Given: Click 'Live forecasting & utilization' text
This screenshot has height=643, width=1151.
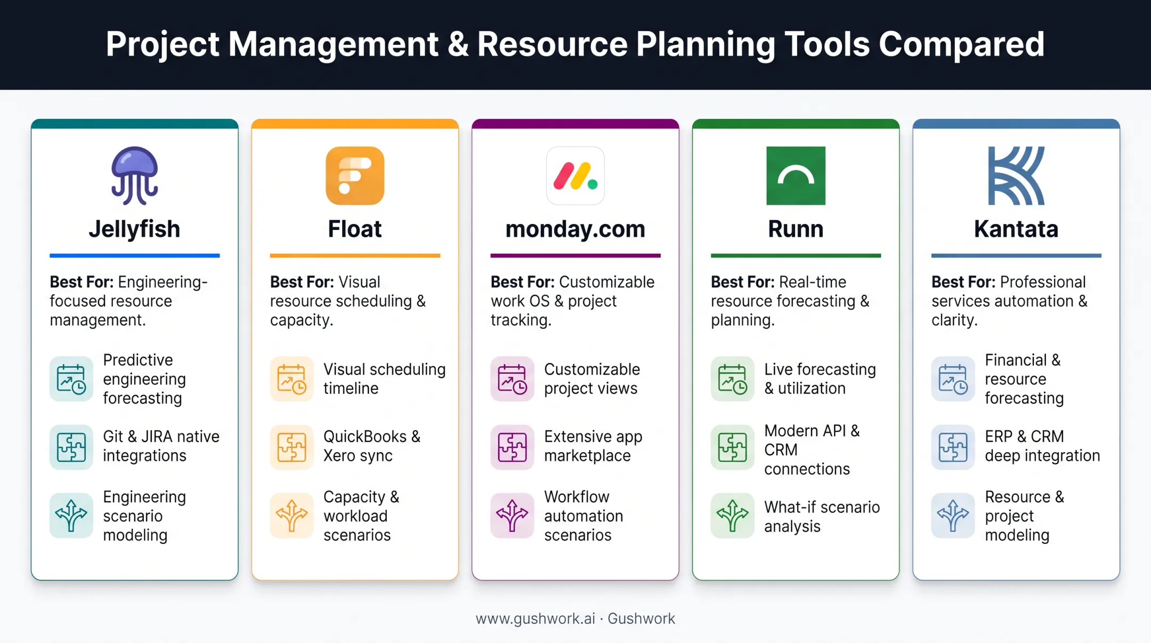Looking at the screenshot, I should coord(820,379).
